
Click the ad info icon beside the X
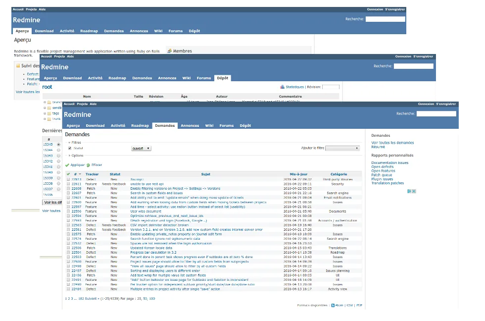[409, 191]
